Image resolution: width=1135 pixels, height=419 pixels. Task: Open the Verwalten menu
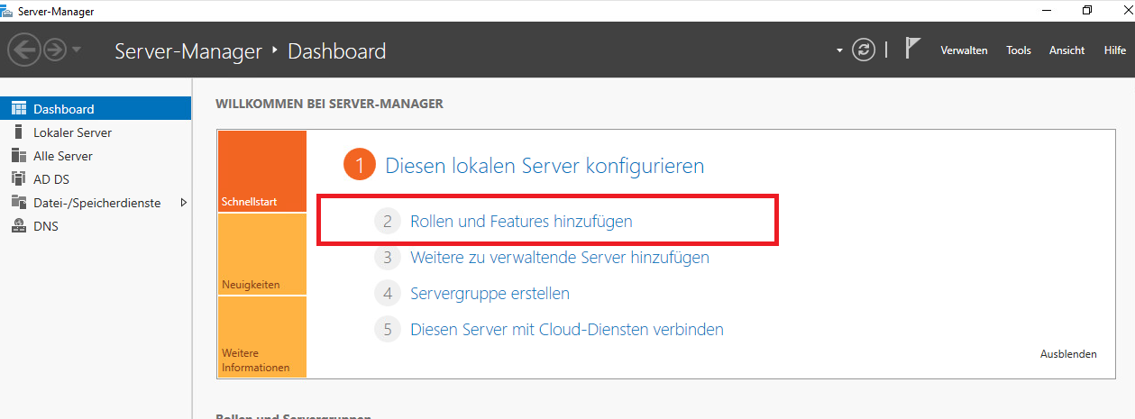click(964, 50)
